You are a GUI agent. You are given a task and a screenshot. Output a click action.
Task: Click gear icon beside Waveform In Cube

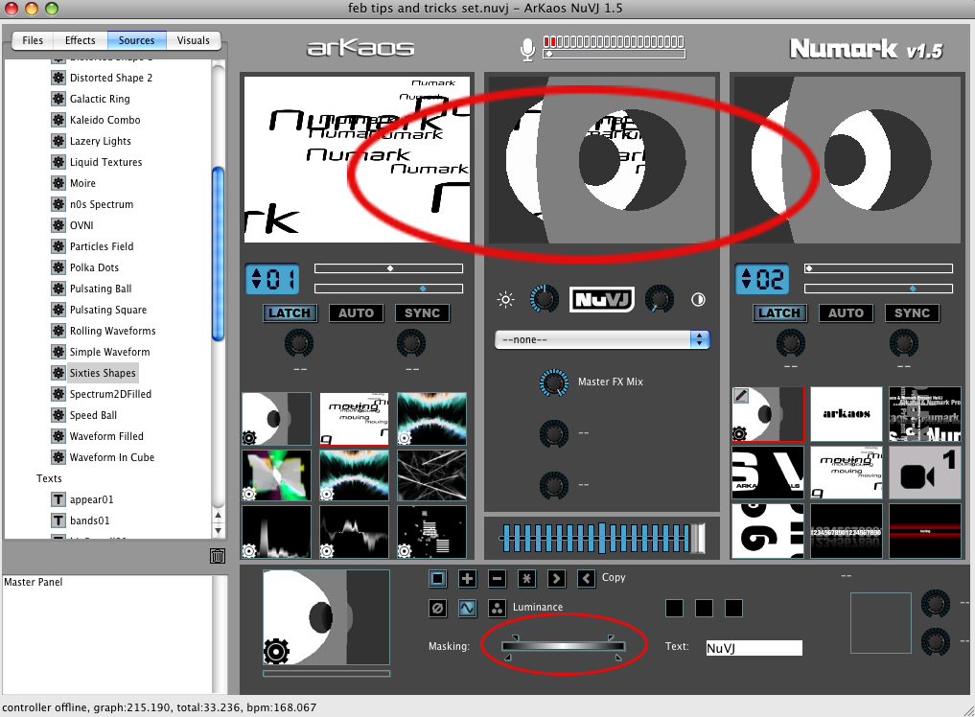[58, 457]
